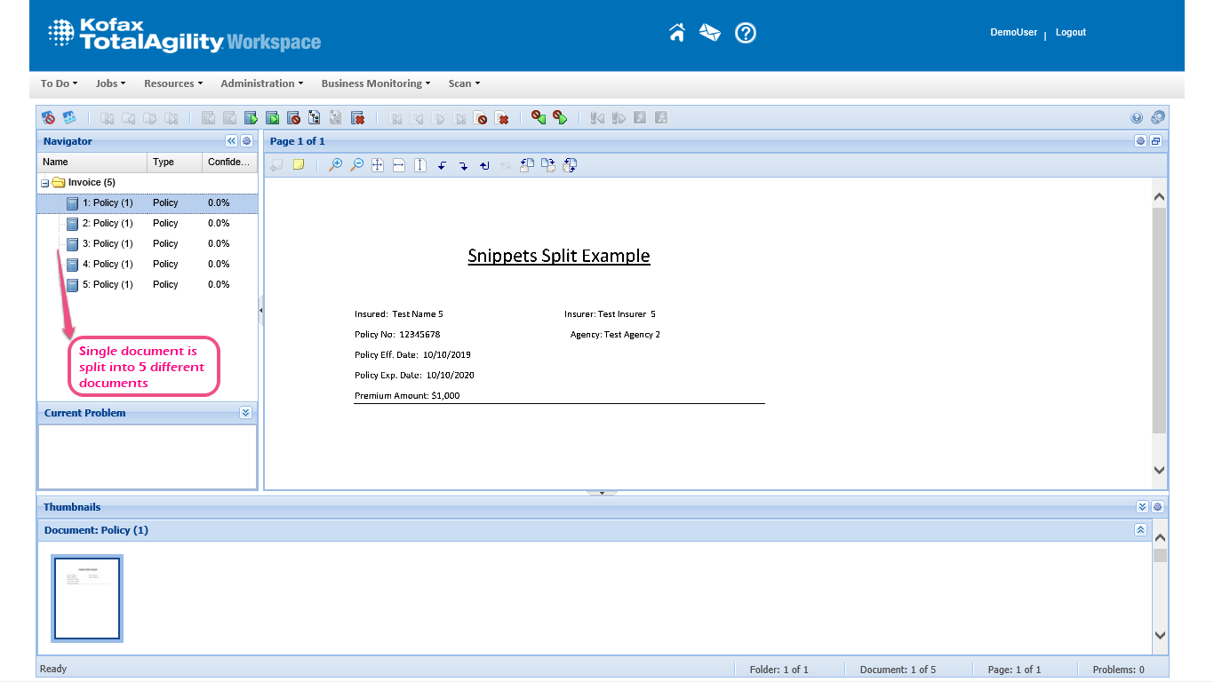Click the fit to width icon
This screenshot has width=1214, height=682.
click(x=399, y=165)
